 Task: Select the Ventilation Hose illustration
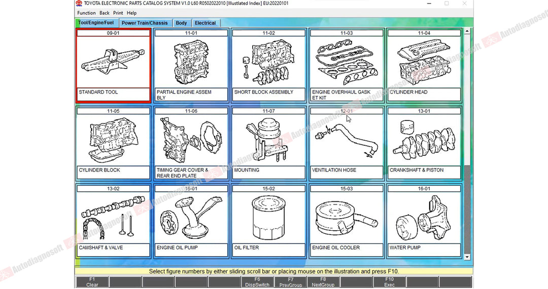pyautogui.click(x=347, y=140)
